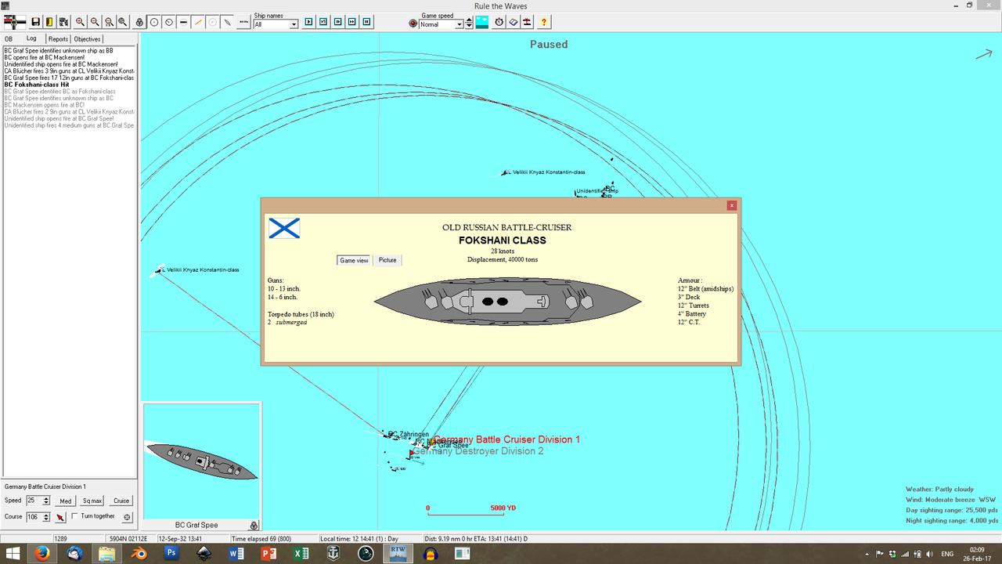Click the weather display icon in the toolbar

(x=482, y=21)
